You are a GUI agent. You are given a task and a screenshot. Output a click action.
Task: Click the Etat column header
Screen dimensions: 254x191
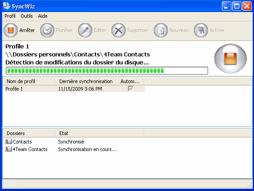click(x=100, y=133)
